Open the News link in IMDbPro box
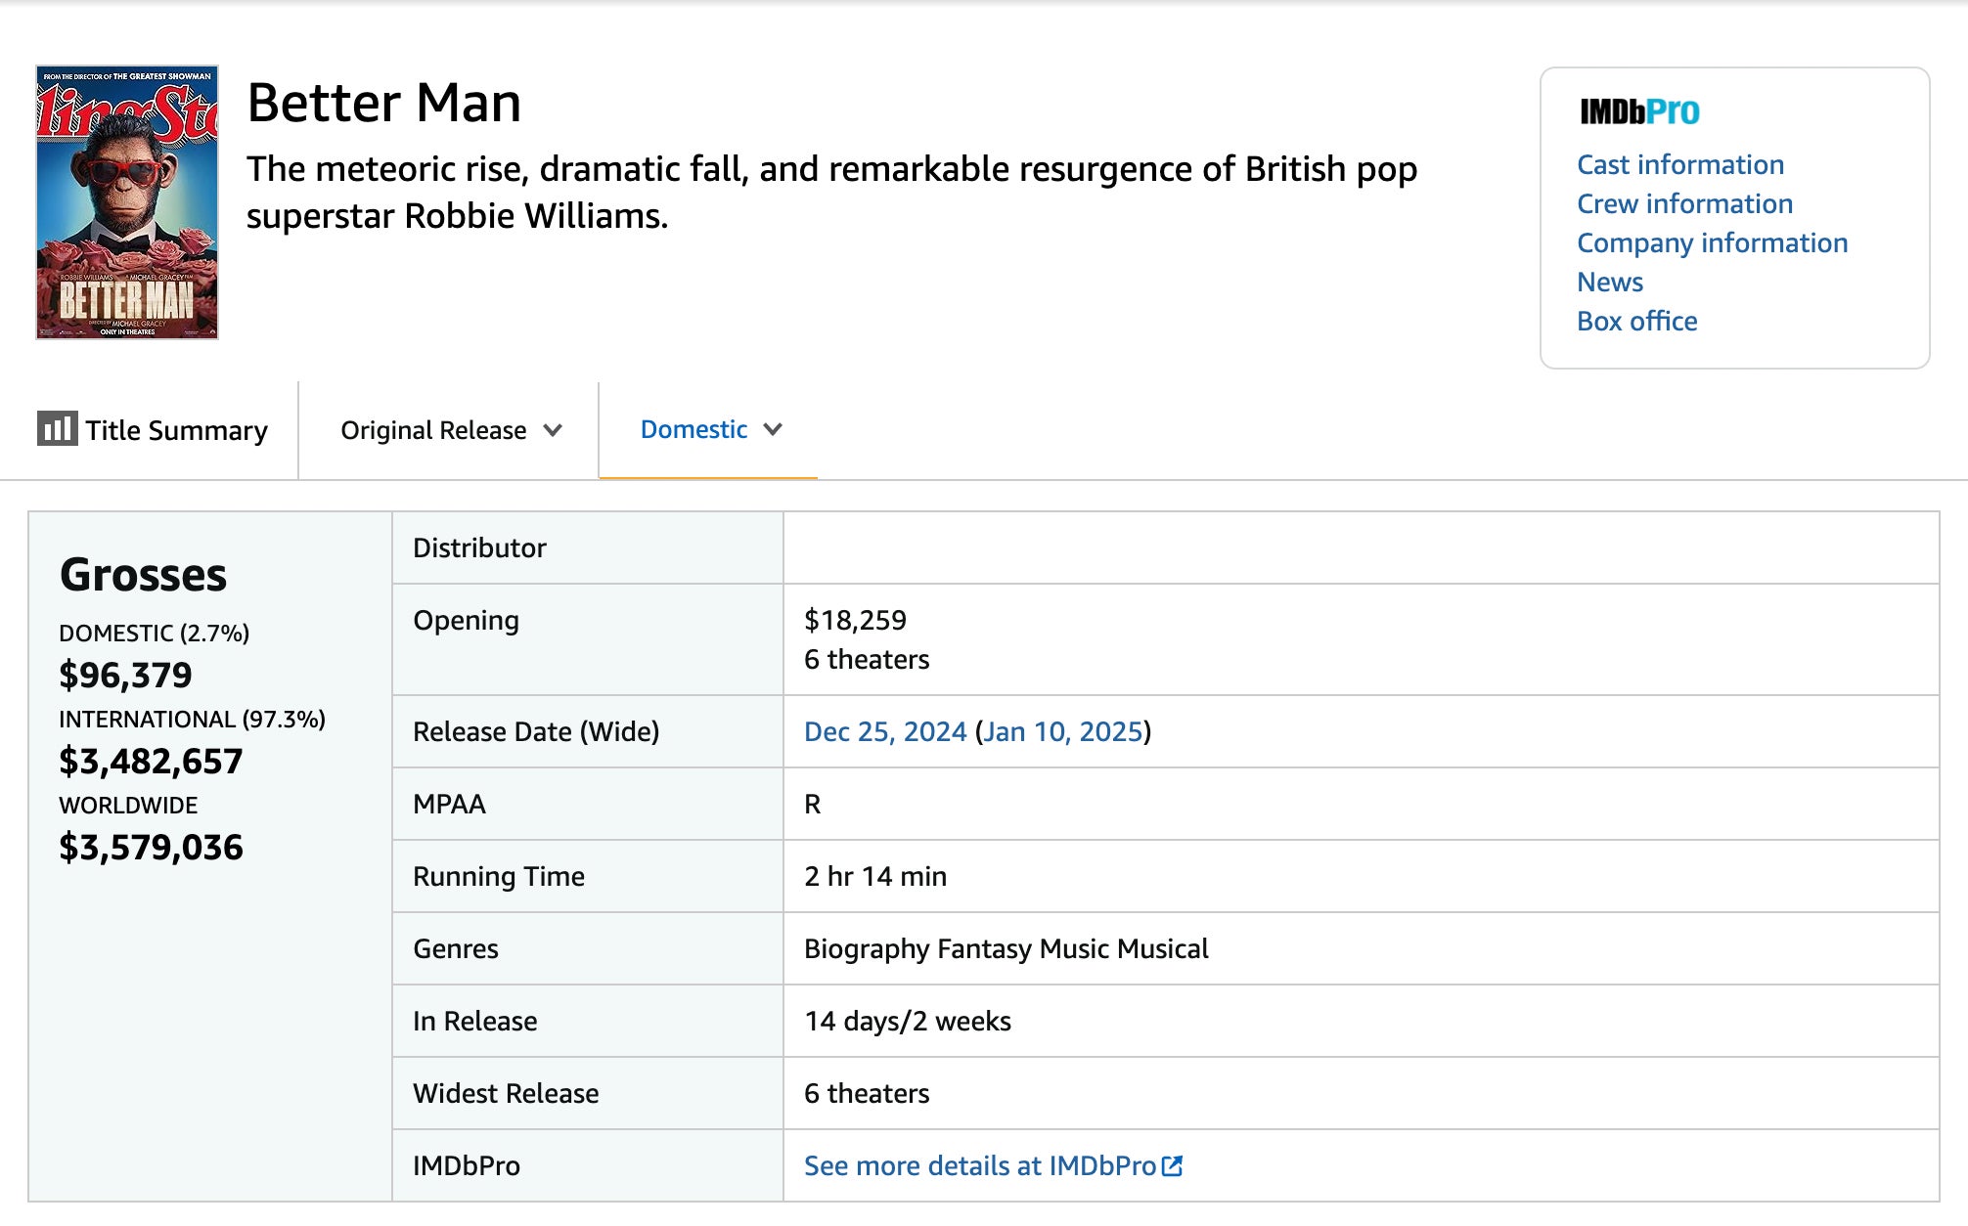 click(1609, 282)
